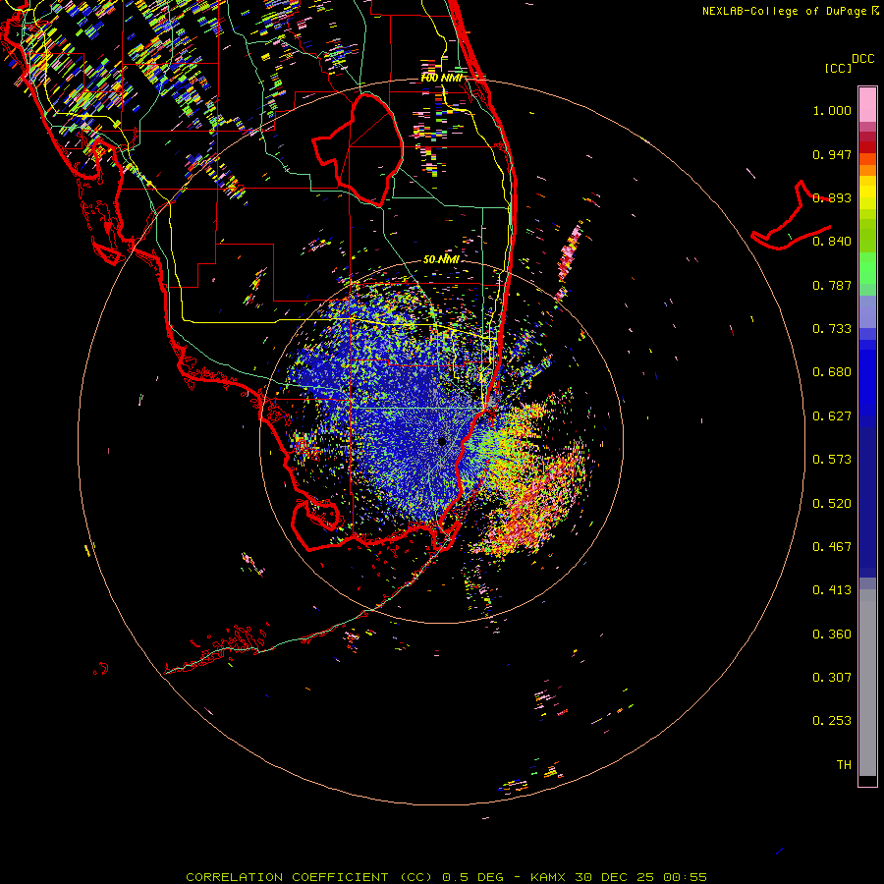Select the 1.000 scale value
The height and width of the screenshot is (884, 884).
832,110
